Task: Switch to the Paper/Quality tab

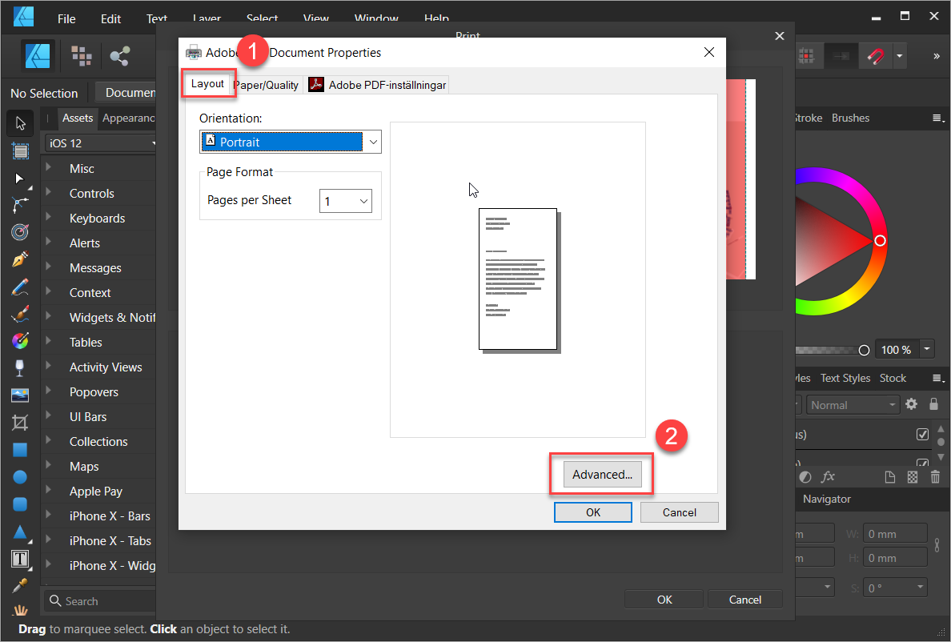Action: coord(267,85)
